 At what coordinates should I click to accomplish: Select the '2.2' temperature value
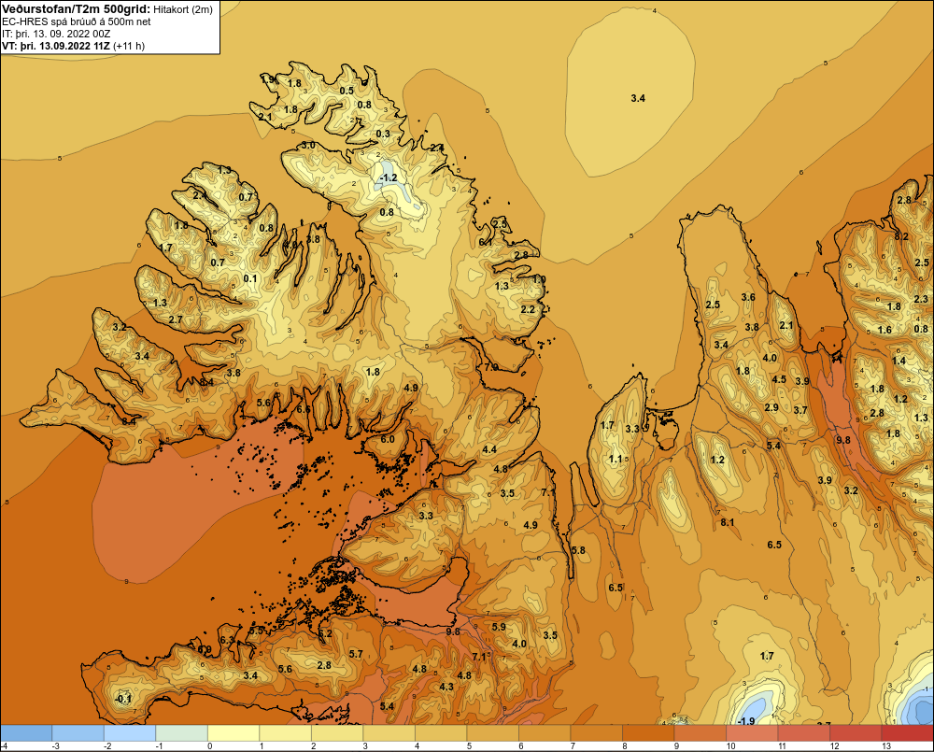coord(529,309)
